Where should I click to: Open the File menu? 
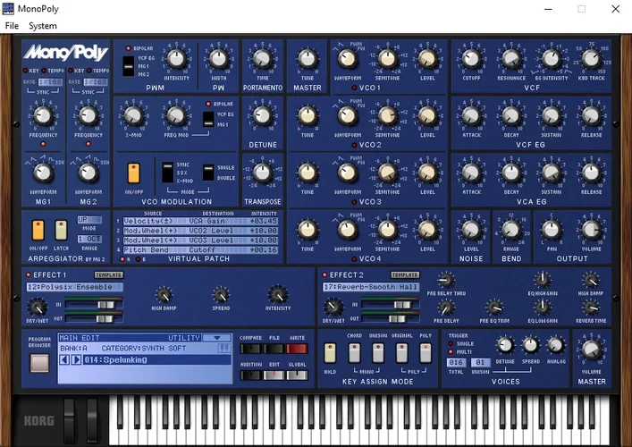[x=12, y=26]
